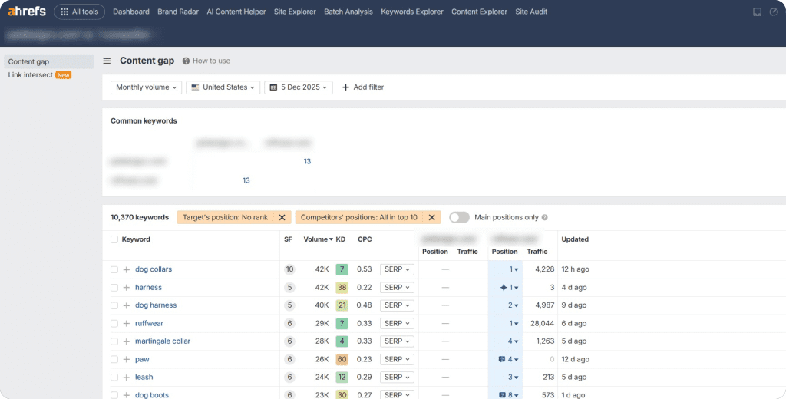The height and width of the screenshot is (399, 786).
Task: Click the plus icon for paw
Action: (x=127, y=359)
